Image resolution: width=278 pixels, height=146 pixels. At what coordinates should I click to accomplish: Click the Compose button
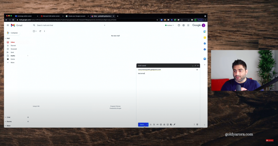click(x=12, y=33)
